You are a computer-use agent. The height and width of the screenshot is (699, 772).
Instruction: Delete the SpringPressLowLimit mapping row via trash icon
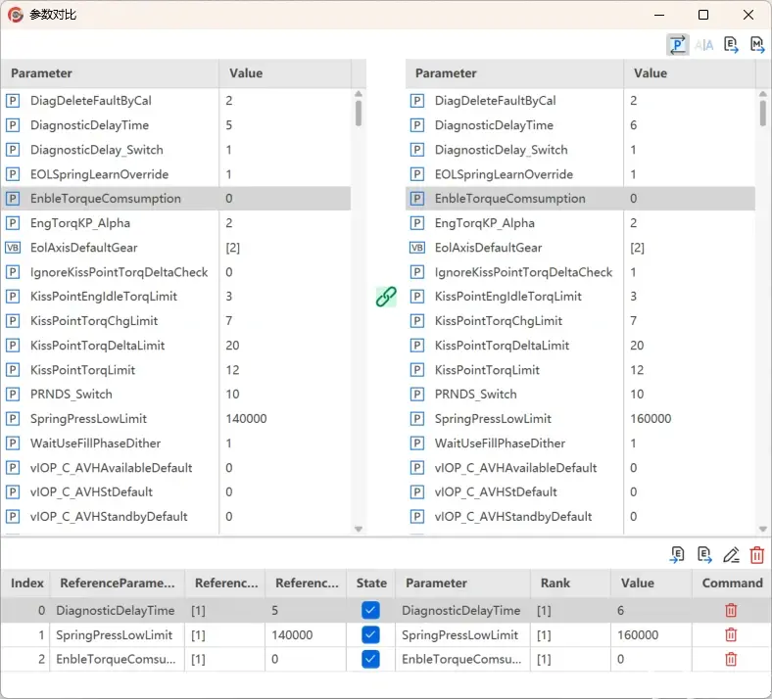point(731,634)
